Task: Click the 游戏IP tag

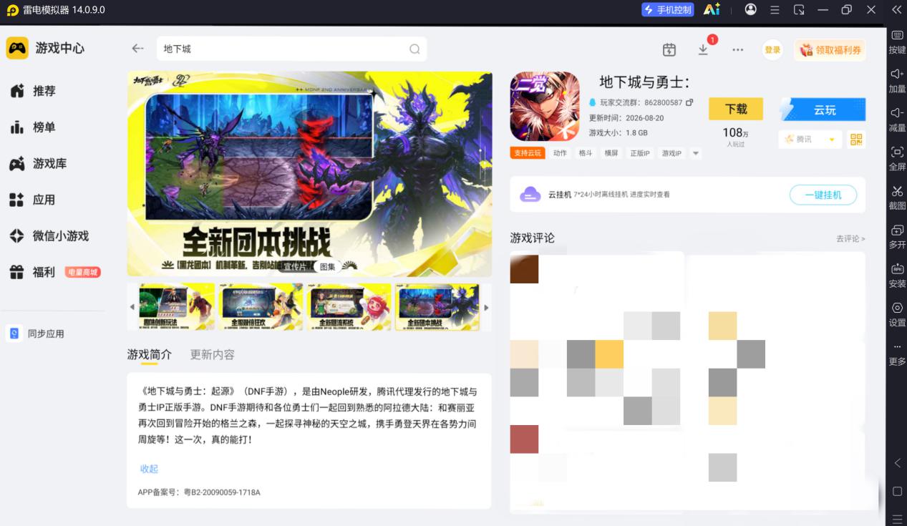Action: (x=671, y=153)
